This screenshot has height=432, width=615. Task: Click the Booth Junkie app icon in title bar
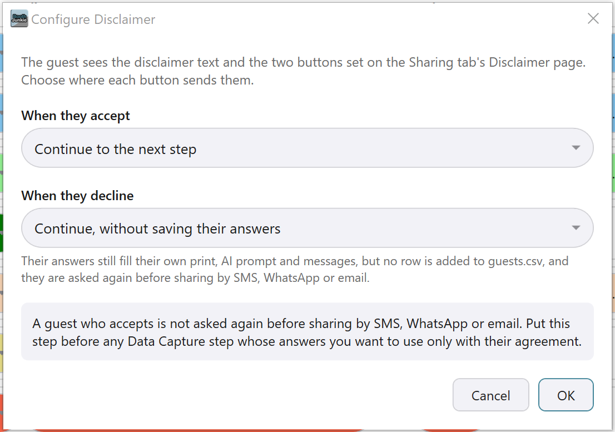(x=19, y=18)
